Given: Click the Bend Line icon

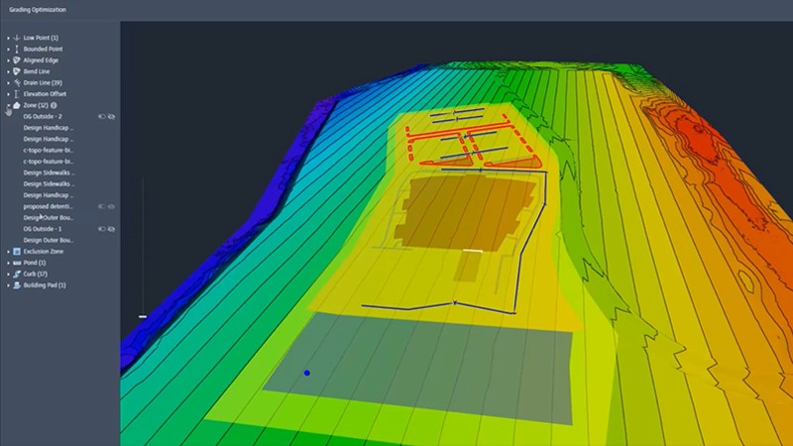Looking at the screenshot, I should click(x=17, y=71).
